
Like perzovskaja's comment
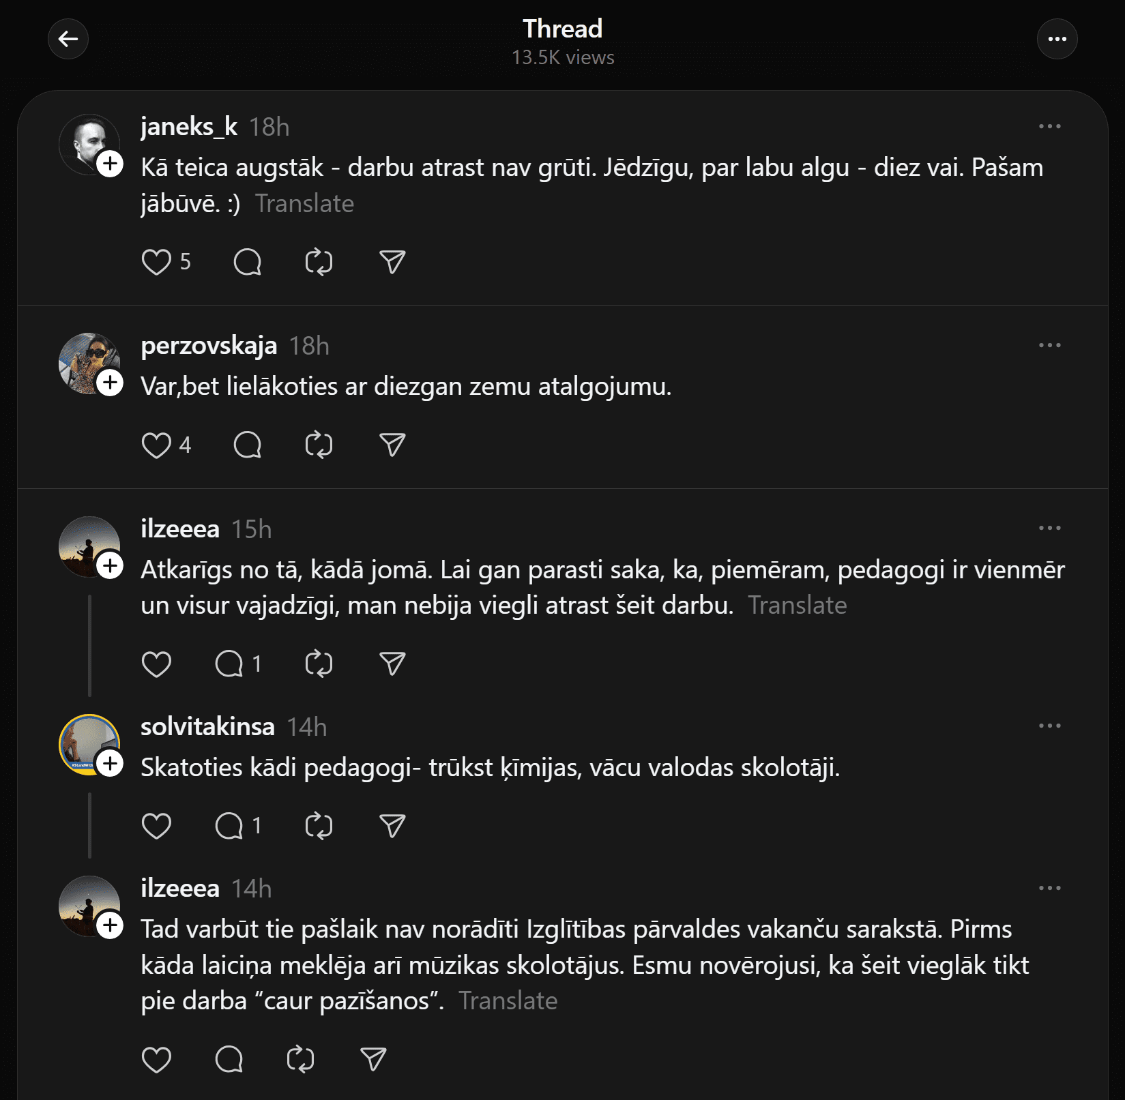pos(156,445)
